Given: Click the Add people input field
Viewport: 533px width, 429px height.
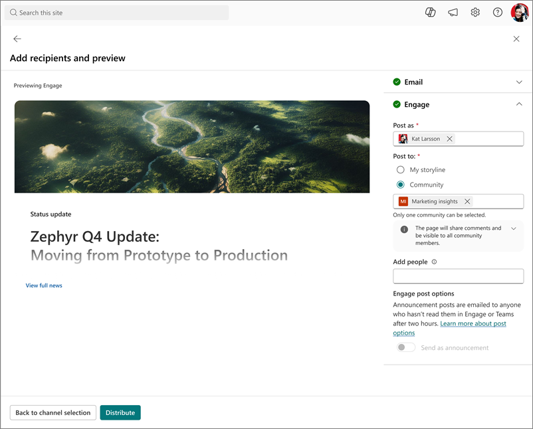Looking at the screenshot, I should (458, 276).
